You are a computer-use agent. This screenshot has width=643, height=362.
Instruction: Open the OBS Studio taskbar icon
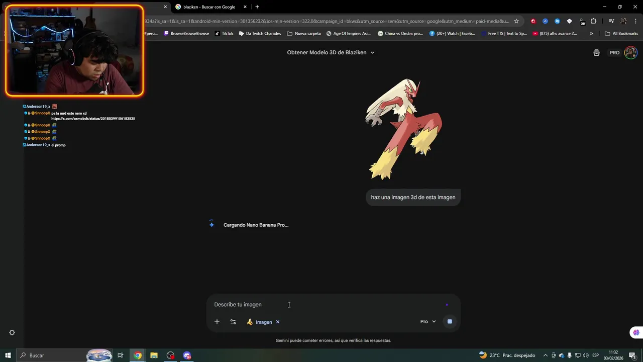171,355
